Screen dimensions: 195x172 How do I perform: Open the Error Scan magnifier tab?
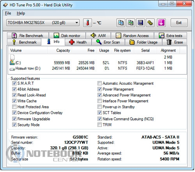coord(108,42)
